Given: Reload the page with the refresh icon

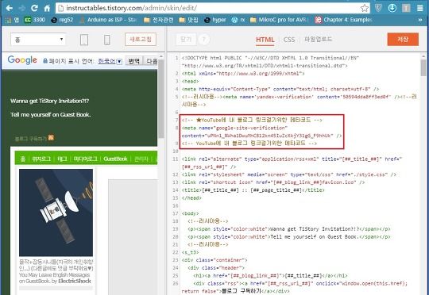Looking at the screenshot, I should tap(34, 8).
